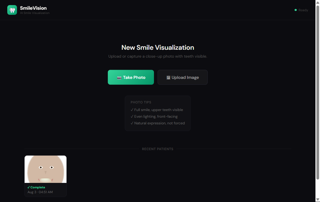Click tip 'Natural expression, not forced'
This screenshot has height=202, width=320.
click(158, 123)
